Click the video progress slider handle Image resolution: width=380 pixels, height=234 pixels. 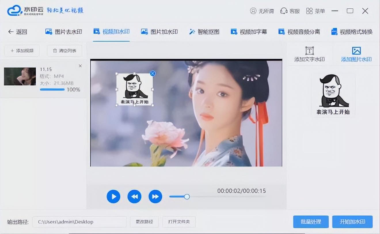[187, 197]
